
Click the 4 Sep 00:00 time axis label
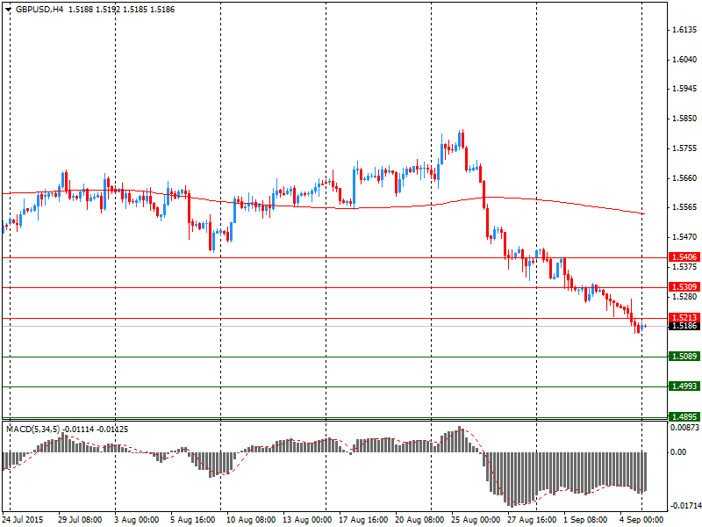click(x=641, y=520)
